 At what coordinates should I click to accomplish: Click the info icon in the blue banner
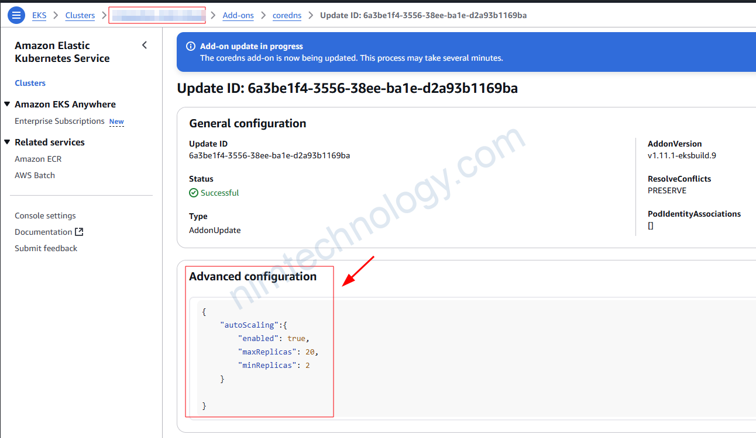point(190,46)
